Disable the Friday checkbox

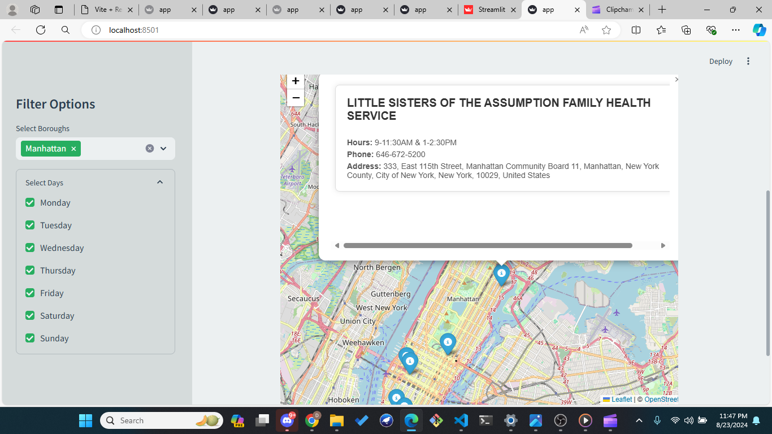pyautogui.click(x=30, y=293)
